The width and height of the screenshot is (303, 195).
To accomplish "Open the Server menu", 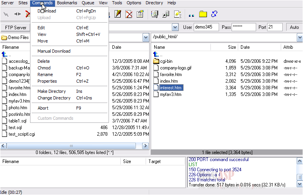I will [x=7, y=3].
